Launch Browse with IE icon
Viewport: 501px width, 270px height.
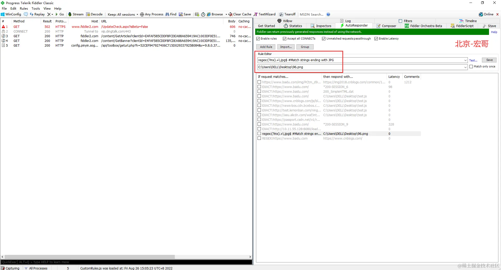pos(215,14)
